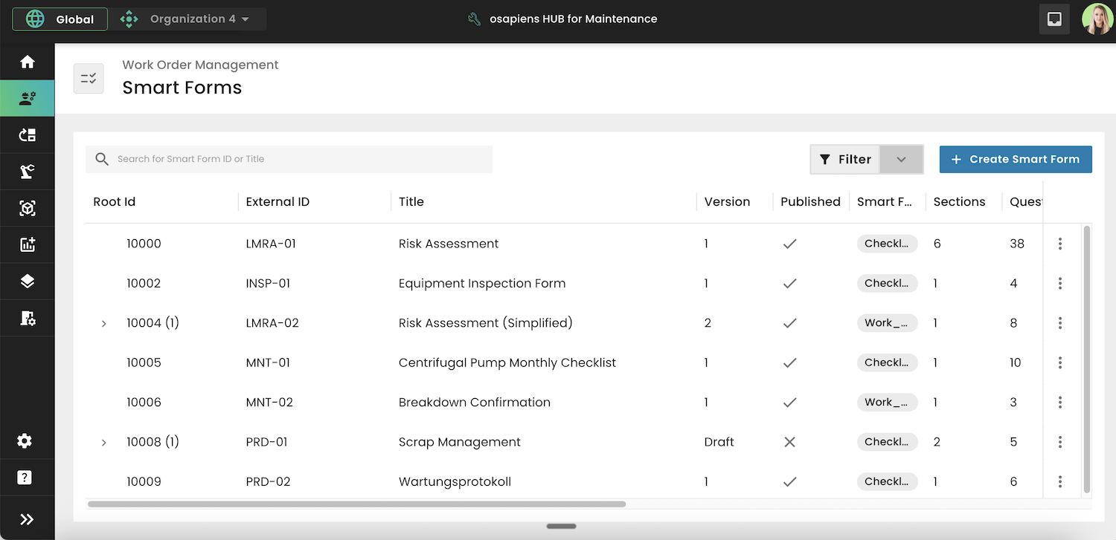1116x540 pixels.
Task: Click the Filter button
Action: tap(844, 159)
